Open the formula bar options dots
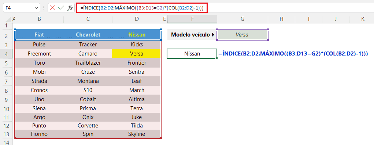Image resolution: width=374 pixels, height=145 pixels. (44, 8)
